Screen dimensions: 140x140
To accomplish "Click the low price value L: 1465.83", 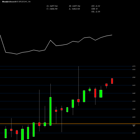I will [x=74, y=9].
